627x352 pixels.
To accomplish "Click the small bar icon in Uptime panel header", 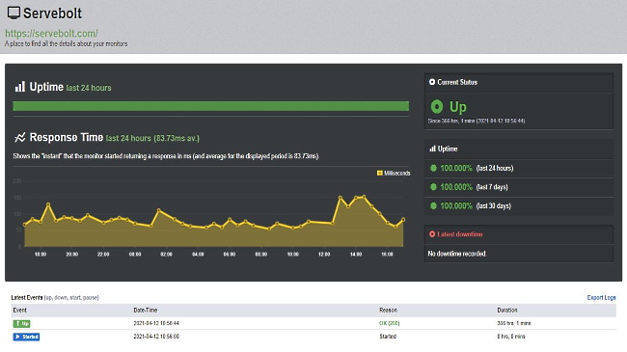I will (432, 149).
